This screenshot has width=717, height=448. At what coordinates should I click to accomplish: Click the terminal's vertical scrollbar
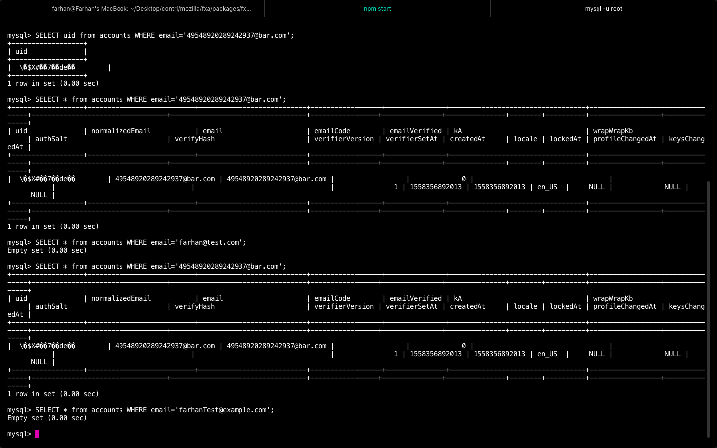709,309
